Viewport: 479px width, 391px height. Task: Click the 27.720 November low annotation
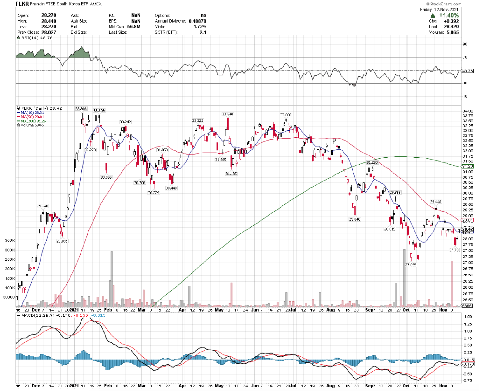point(455,250)
